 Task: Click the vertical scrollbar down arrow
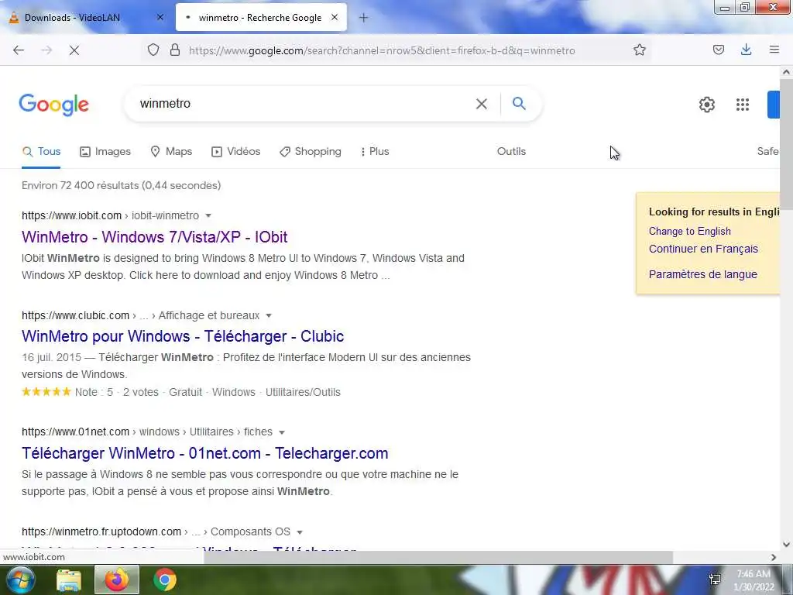pos(786,545)
